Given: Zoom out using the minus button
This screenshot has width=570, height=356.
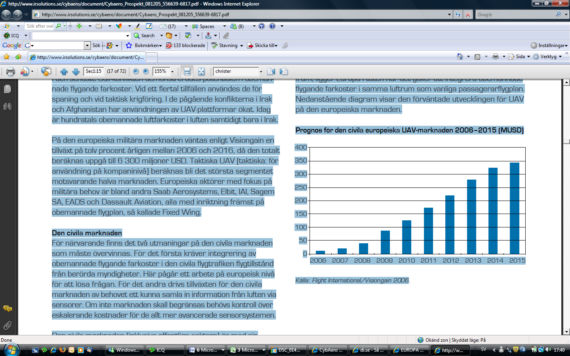Looking at the screenshot, I should tap(136, 72).
